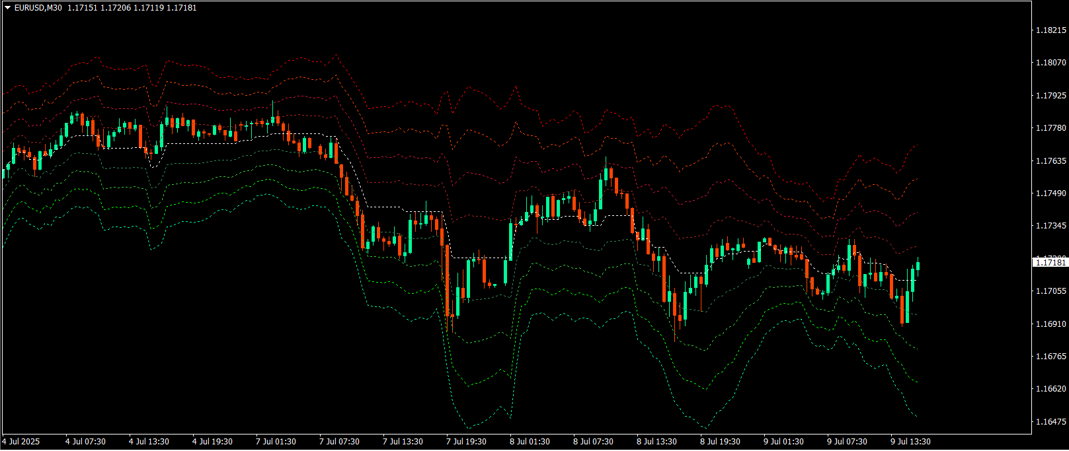Click the time label 9 Jul 13:30

[x=911, y=442]
